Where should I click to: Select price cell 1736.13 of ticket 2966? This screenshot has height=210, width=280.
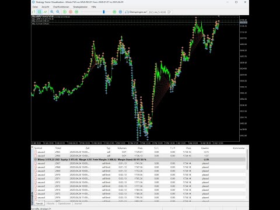138,156
